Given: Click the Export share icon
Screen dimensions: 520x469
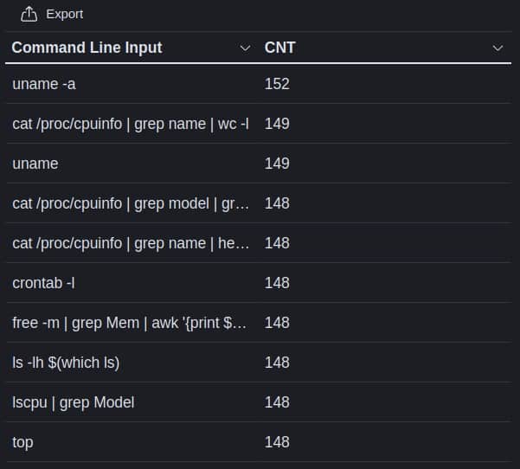Looking at the screenshot, I should coord(29,14).
